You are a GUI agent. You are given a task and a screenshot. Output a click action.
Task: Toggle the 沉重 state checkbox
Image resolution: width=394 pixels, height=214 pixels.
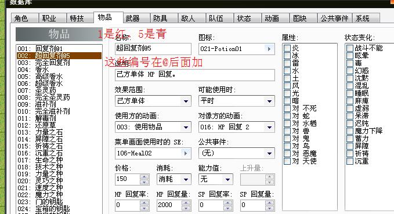[x=350, y=161]
